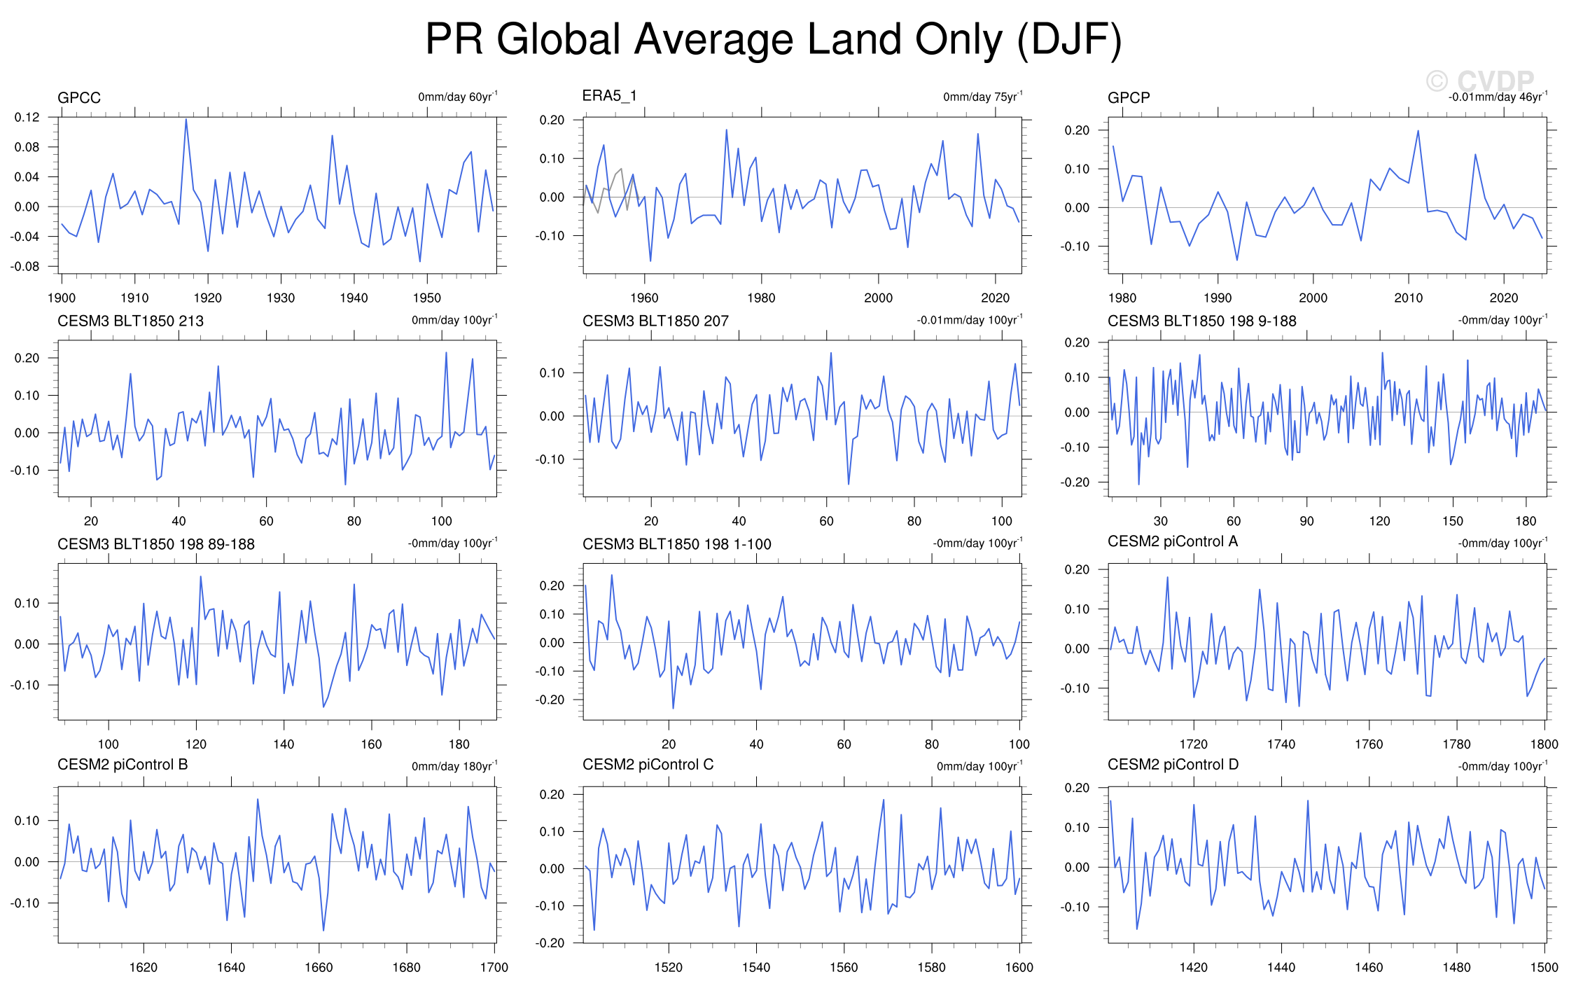
Task: Click the CESM3 BLT1850 213 plot title
Action: pyautogui.click(x=130, y=321)
